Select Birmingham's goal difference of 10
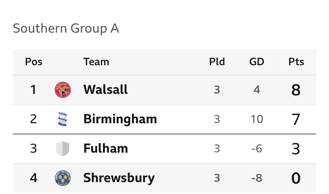Viewport: 329px width, 194px height. [x=257, y=119]
